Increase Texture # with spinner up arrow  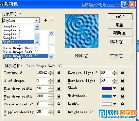pos(51,71)
